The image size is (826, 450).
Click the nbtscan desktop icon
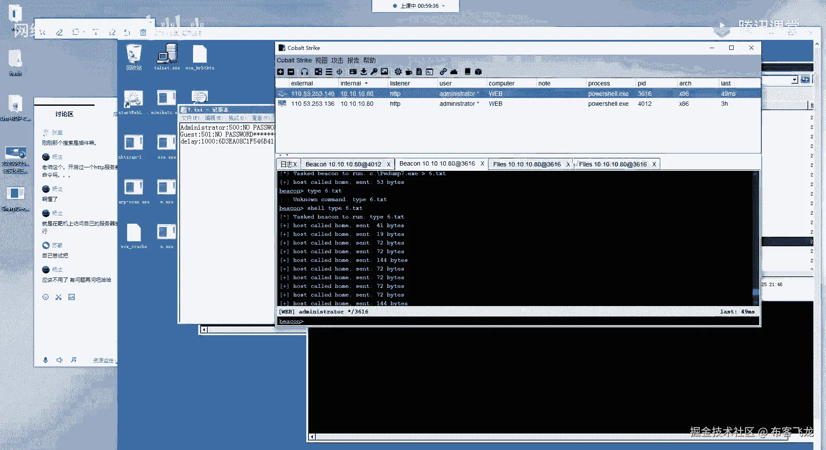pyautogui.click(x=133, y=147)
